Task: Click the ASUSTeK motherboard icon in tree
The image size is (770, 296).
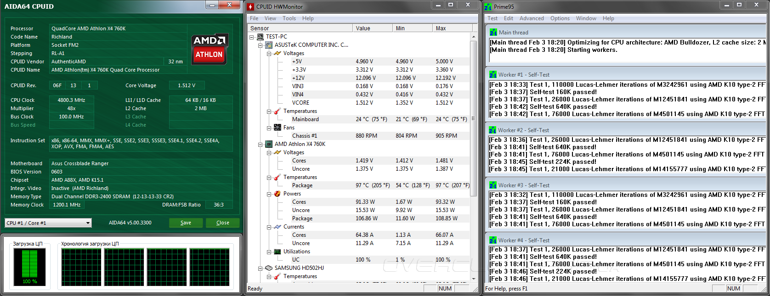Action: point(269,45)
